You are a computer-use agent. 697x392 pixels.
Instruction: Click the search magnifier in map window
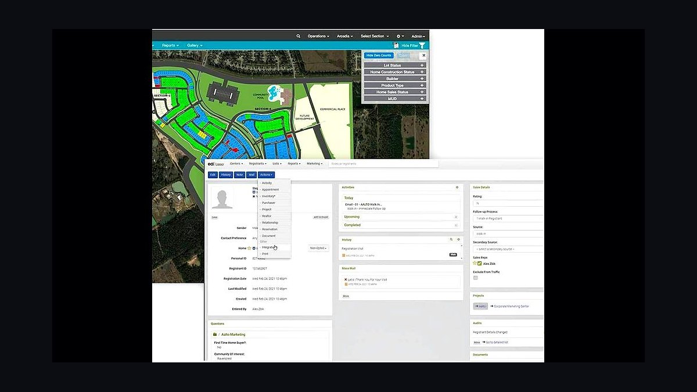pos(299,36)
